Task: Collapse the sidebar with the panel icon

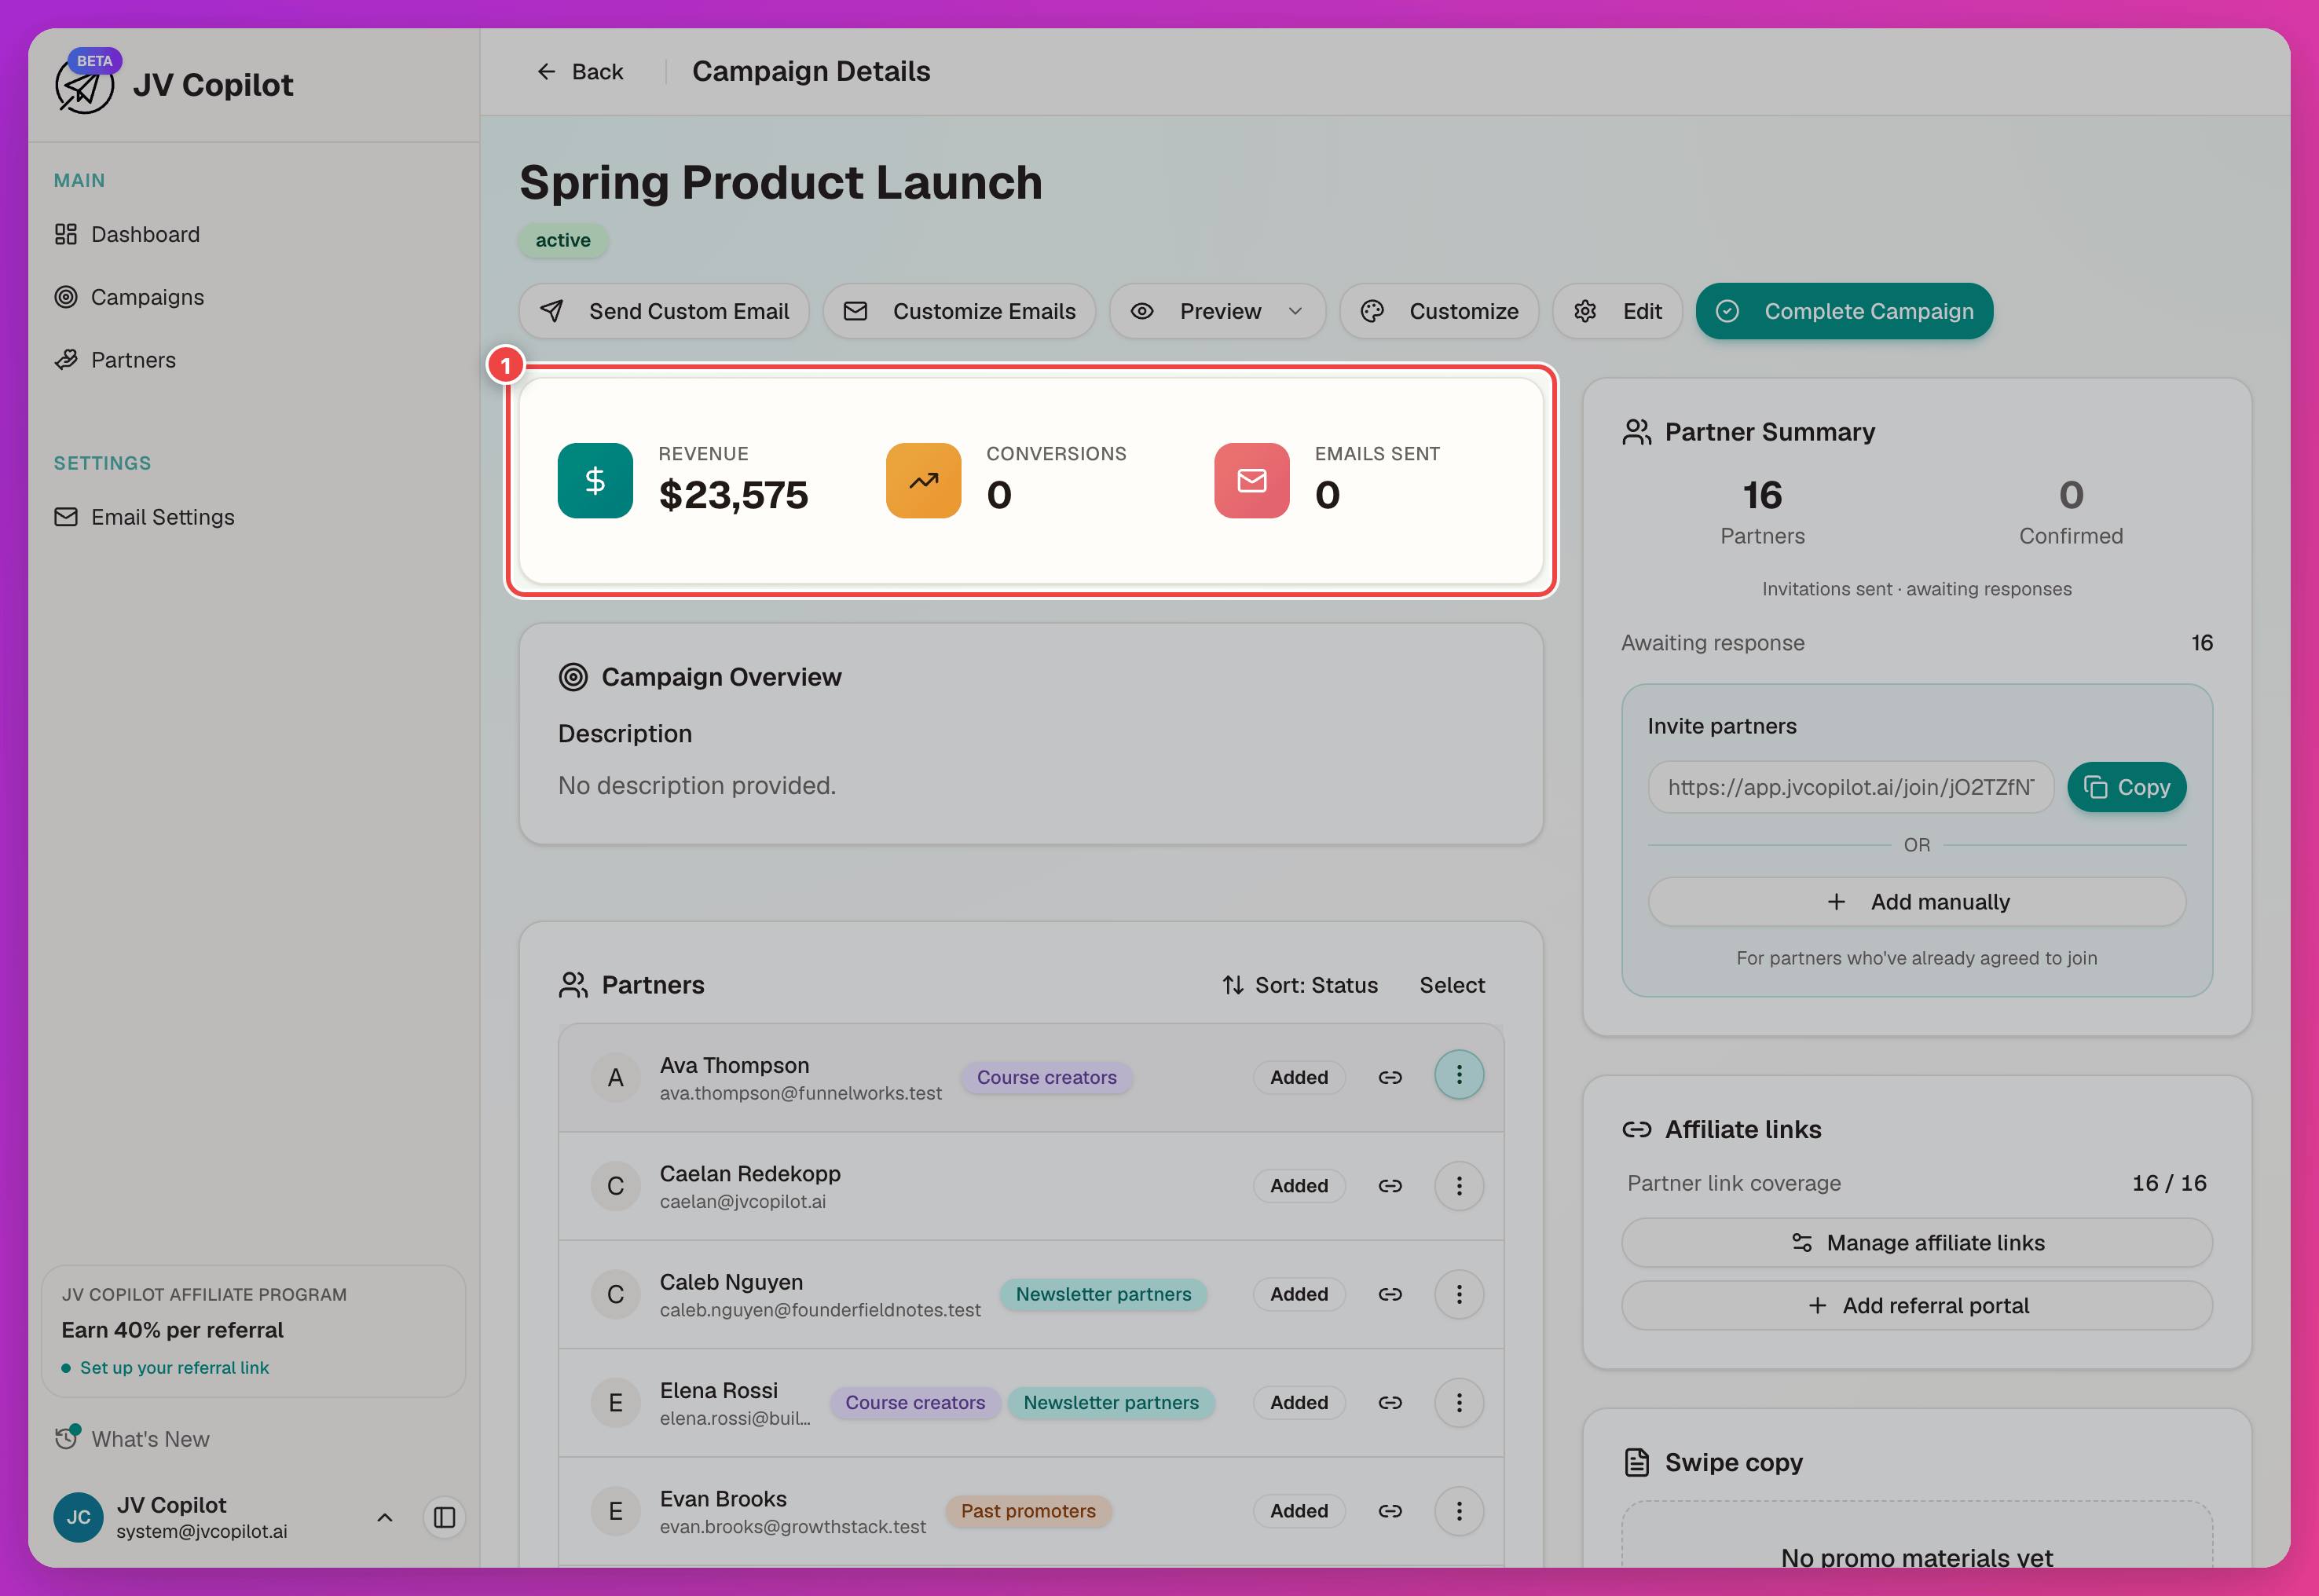Action: (445, 1518)
